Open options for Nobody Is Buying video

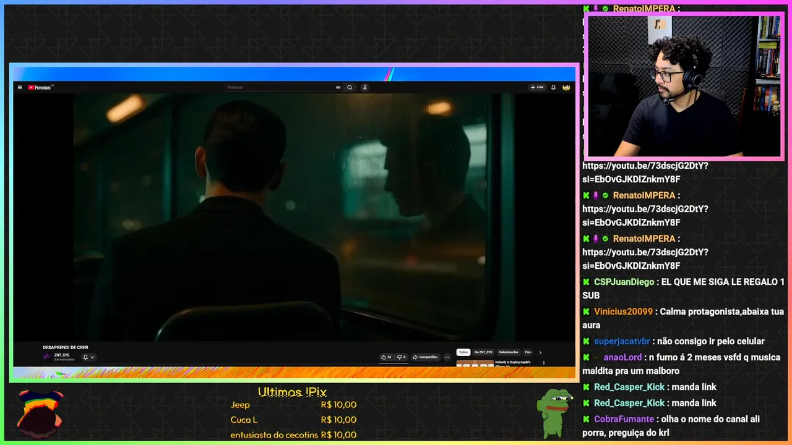click(544, 363)
